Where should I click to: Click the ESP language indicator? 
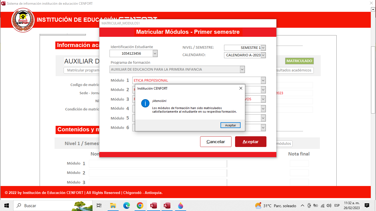pyautogui.click(x=337, y=206)
